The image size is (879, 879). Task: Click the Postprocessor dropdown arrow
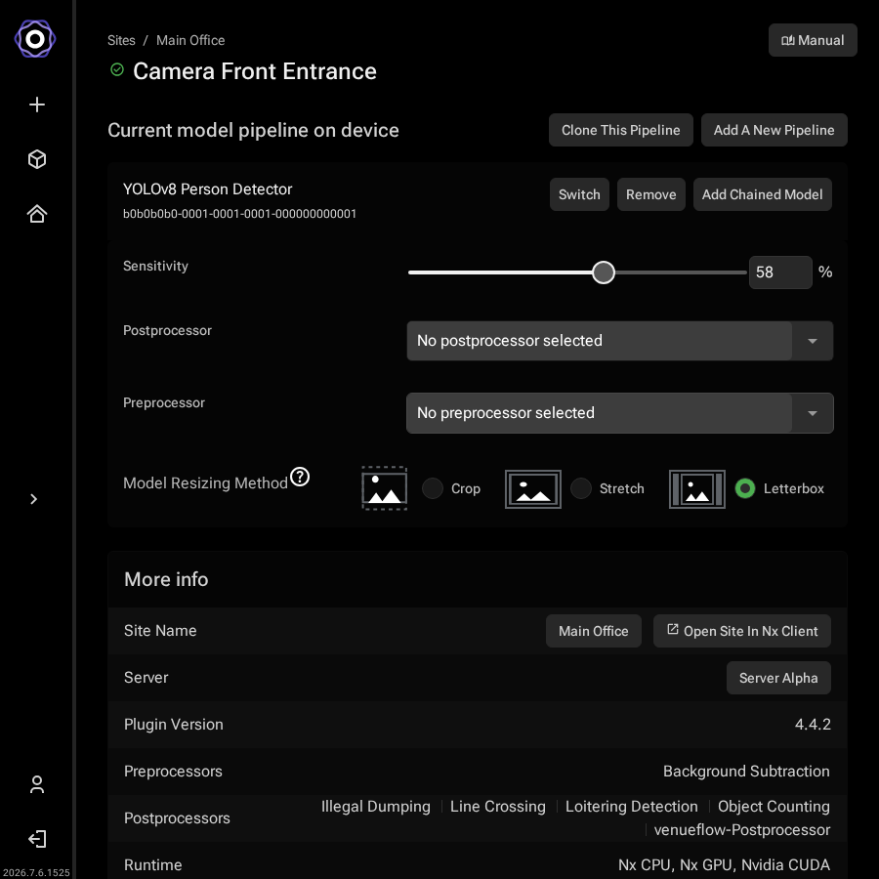[x=813, y=341]
